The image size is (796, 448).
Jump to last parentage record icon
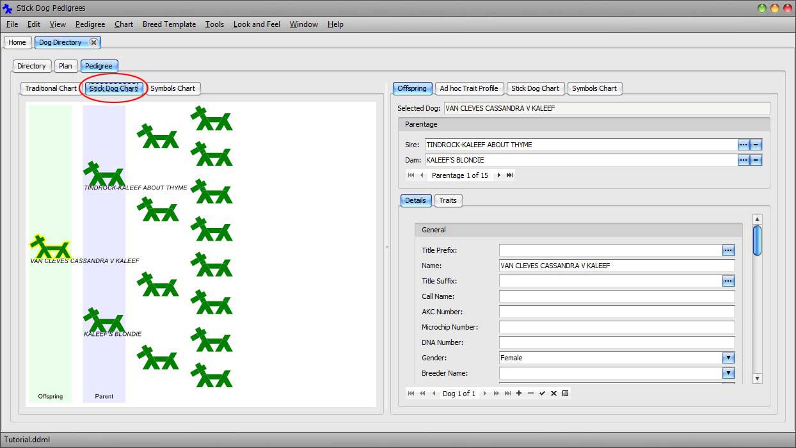tap(510, 175)
